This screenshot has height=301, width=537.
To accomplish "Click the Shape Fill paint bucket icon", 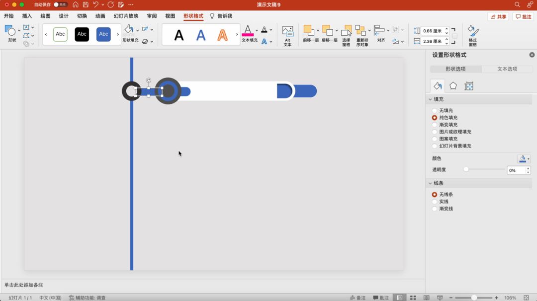I will pyautogui.click(x=129, y=29).
